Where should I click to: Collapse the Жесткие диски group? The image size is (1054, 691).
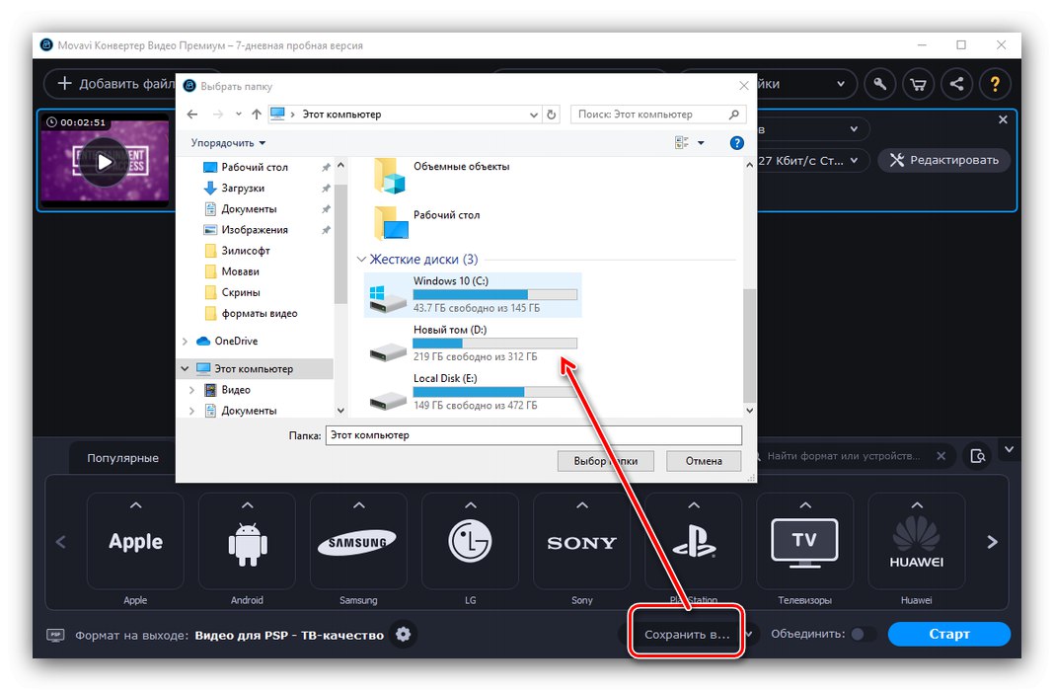pyautogui.click(x=361, y=260)
